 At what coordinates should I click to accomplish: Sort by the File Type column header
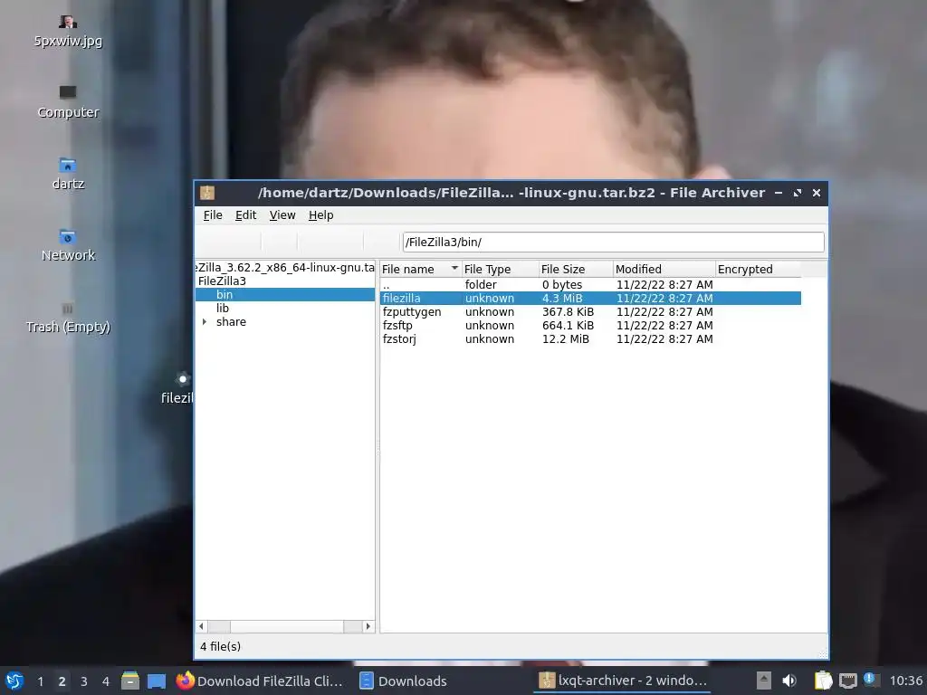[500, 269]
